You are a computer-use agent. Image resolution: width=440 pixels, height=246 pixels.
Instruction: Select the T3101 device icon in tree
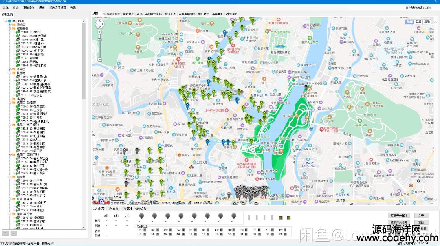(18, 32)
